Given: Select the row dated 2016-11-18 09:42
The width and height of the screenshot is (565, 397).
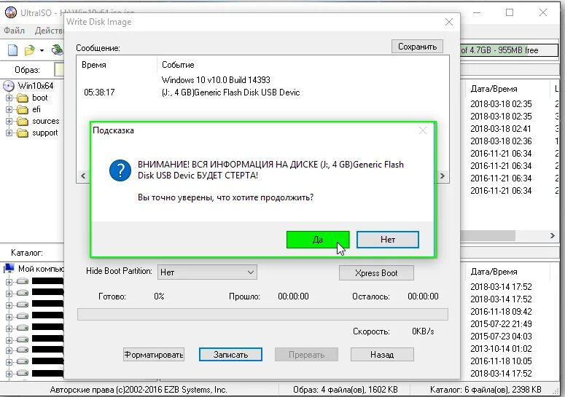Looking at the screenshot, I should (501, 312).
